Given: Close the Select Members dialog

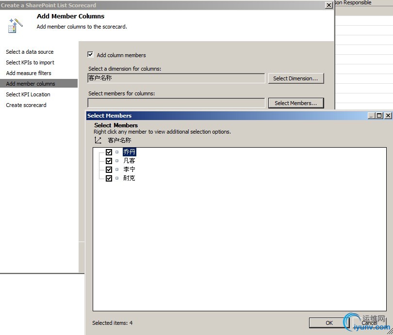Looking at the screenshot, I should pyautogui.click(x=388, y=116).
